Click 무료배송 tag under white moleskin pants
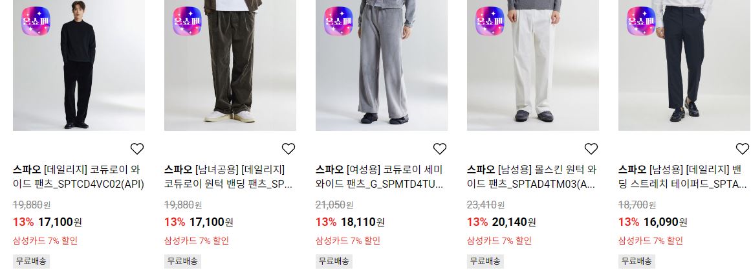This screenshot has height=279, width=751. [x=485, y=262]
